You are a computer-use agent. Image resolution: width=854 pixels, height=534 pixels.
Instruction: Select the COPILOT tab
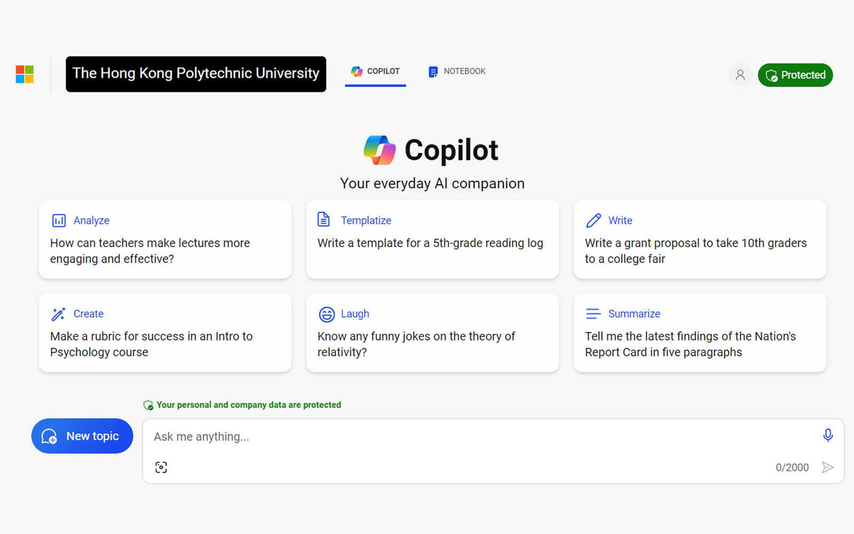(375, 71)
